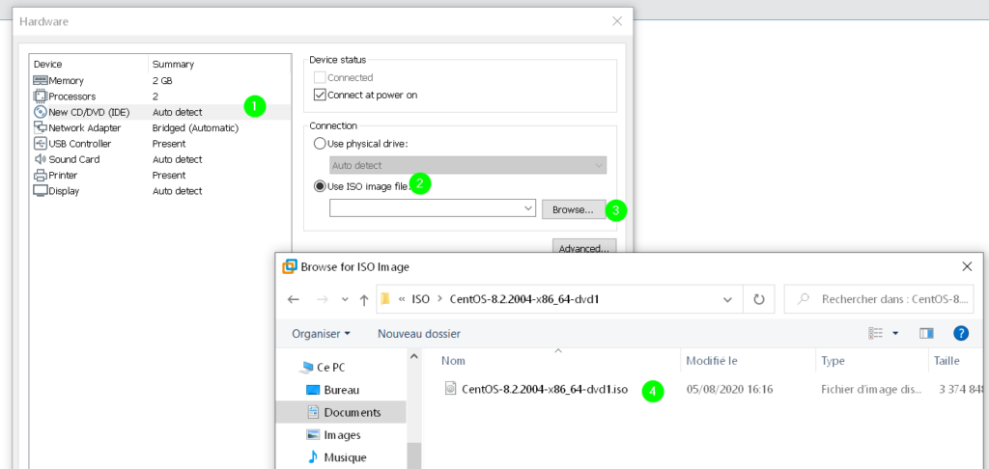This screenshot has height=469, width=989.
Task: Click the Sound Card icon
Action: (x=41, y=159)
